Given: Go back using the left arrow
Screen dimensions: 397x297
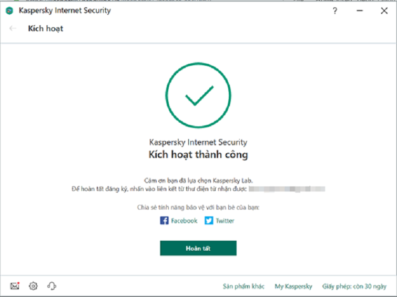Looking at the screenshot, I should pos(13,28).
